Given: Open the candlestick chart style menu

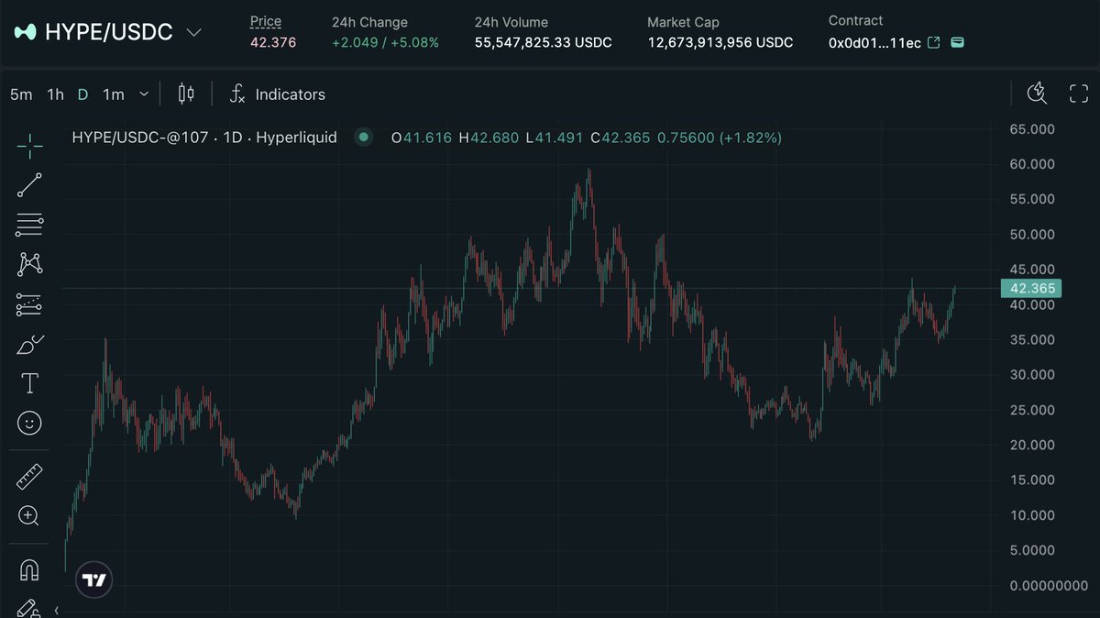Looking at the screenshot, I should pos(186,94).
